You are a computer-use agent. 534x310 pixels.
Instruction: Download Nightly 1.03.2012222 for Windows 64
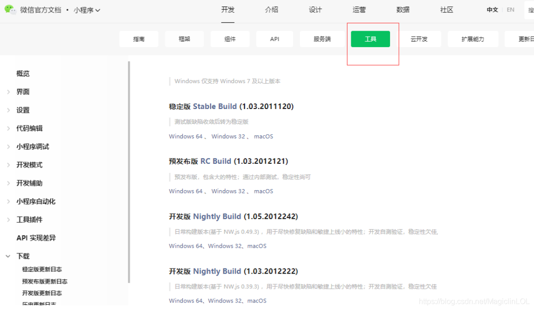pos(186,301)
